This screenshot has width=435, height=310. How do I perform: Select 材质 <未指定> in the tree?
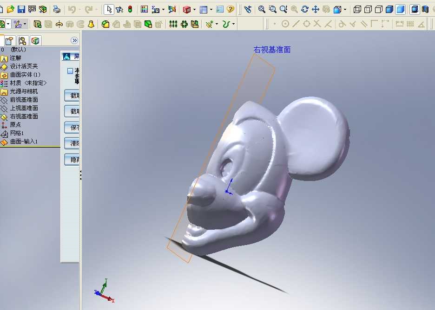pyautogui.click(x=28, y=83)
